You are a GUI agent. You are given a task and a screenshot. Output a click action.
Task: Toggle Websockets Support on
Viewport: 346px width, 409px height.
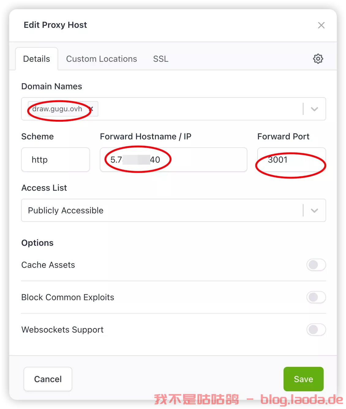(x=316, y=330)
